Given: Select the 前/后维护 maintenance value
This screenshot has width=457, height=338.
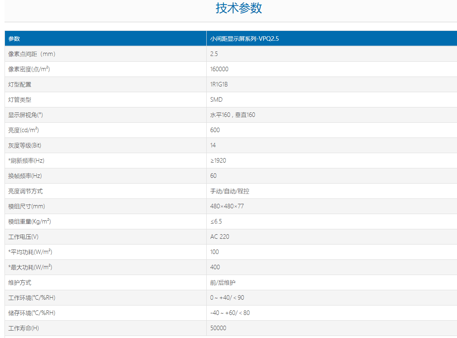Looking at the screenshot, I should [223, 282].
